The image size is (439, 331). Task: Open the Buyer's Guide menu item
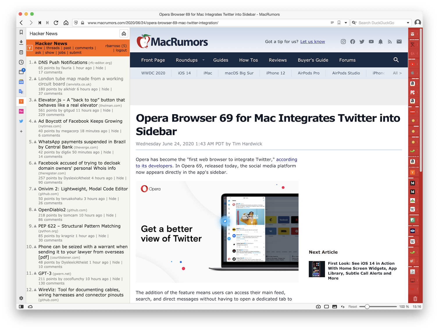point(313,60)
